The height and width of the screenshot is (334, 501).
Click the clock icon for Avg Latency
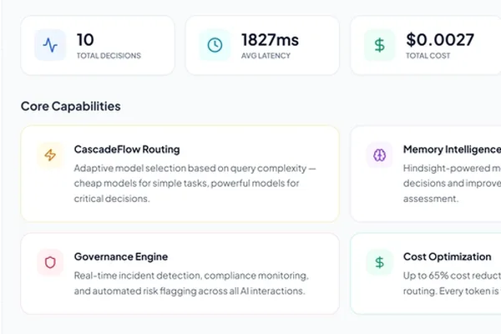tap(215, 45)
